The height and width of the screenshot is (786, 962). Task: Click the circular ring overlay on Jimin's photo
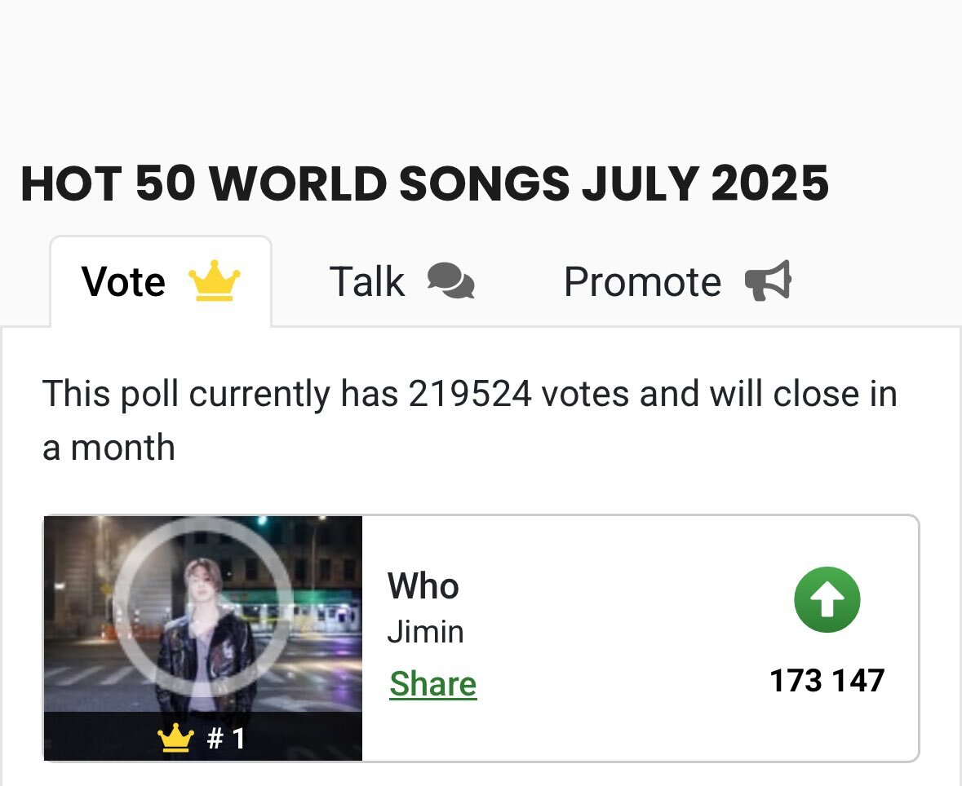click(203, 607)
